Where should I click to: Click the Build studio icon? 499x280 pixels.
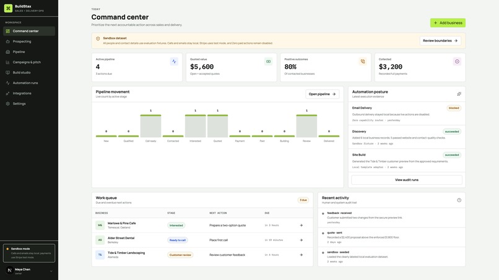[7, 72]
